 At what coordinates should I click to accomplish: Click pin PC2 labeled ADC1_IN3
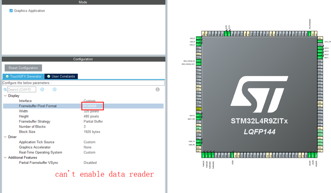198,119
